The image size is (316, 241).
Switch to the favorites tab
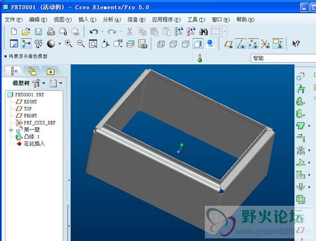tap(51, 71)
